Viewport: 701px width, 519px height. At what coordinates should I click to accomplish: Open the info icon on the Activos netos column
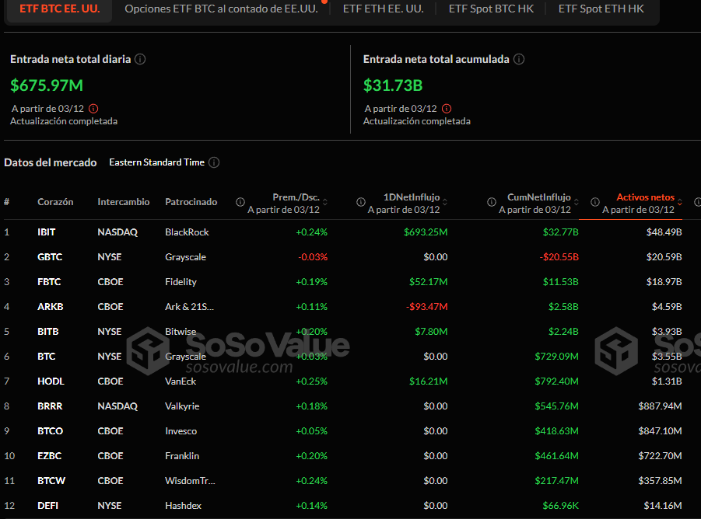[x=594, y=201]
